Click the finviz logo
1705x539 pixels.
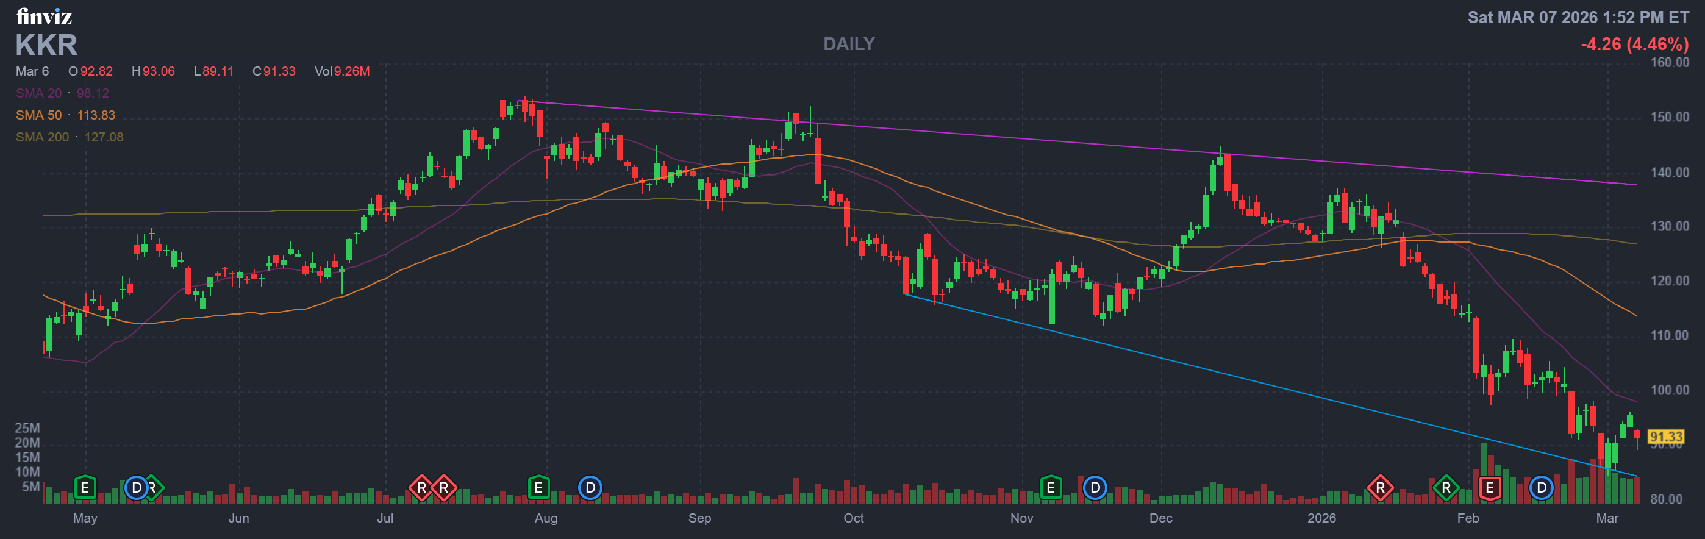(x=44, y=16)
